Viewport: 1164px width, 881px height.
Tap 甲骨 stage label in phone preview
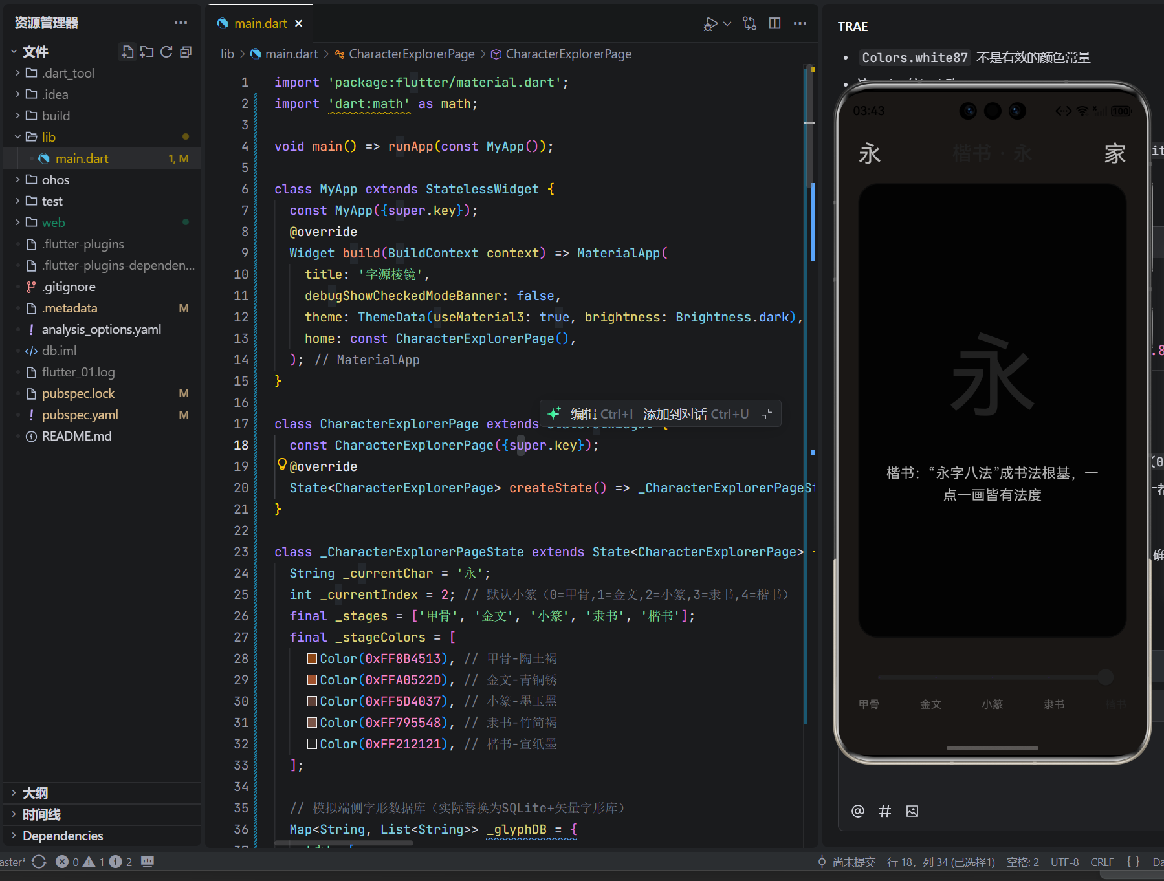tap(869, 704)
